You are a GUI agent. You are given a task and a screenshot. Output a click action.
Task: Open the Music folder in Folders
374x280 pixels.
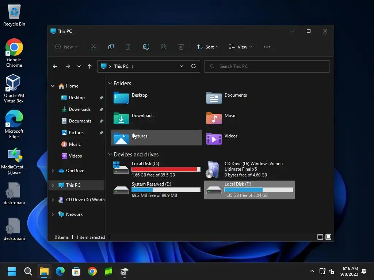pyautogui.click(x=249, y=118)
